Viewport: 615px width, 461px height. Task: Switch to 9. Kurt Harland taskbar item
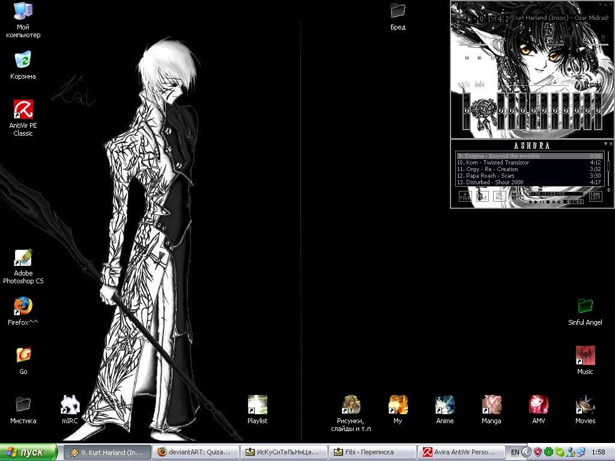107,452
